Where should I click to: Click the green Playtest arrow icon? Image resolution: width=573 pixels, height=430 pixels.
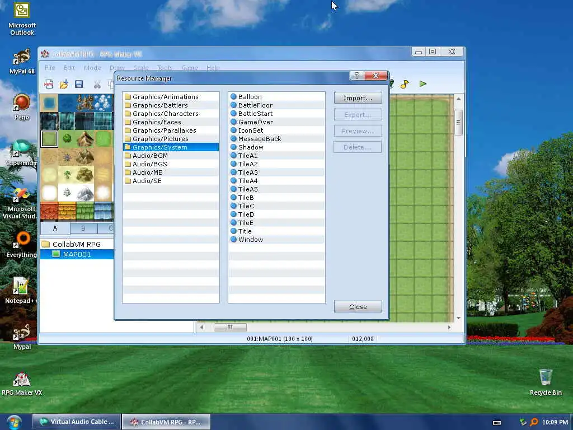423,84
